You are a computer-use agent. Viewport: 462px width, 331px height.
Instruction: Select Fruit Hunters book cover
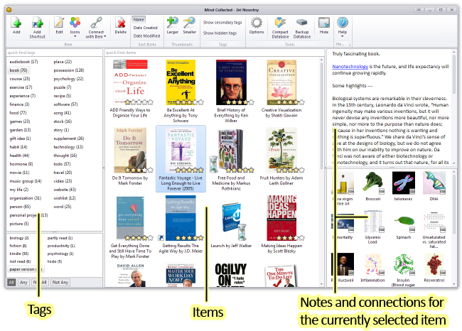[281, 150]
